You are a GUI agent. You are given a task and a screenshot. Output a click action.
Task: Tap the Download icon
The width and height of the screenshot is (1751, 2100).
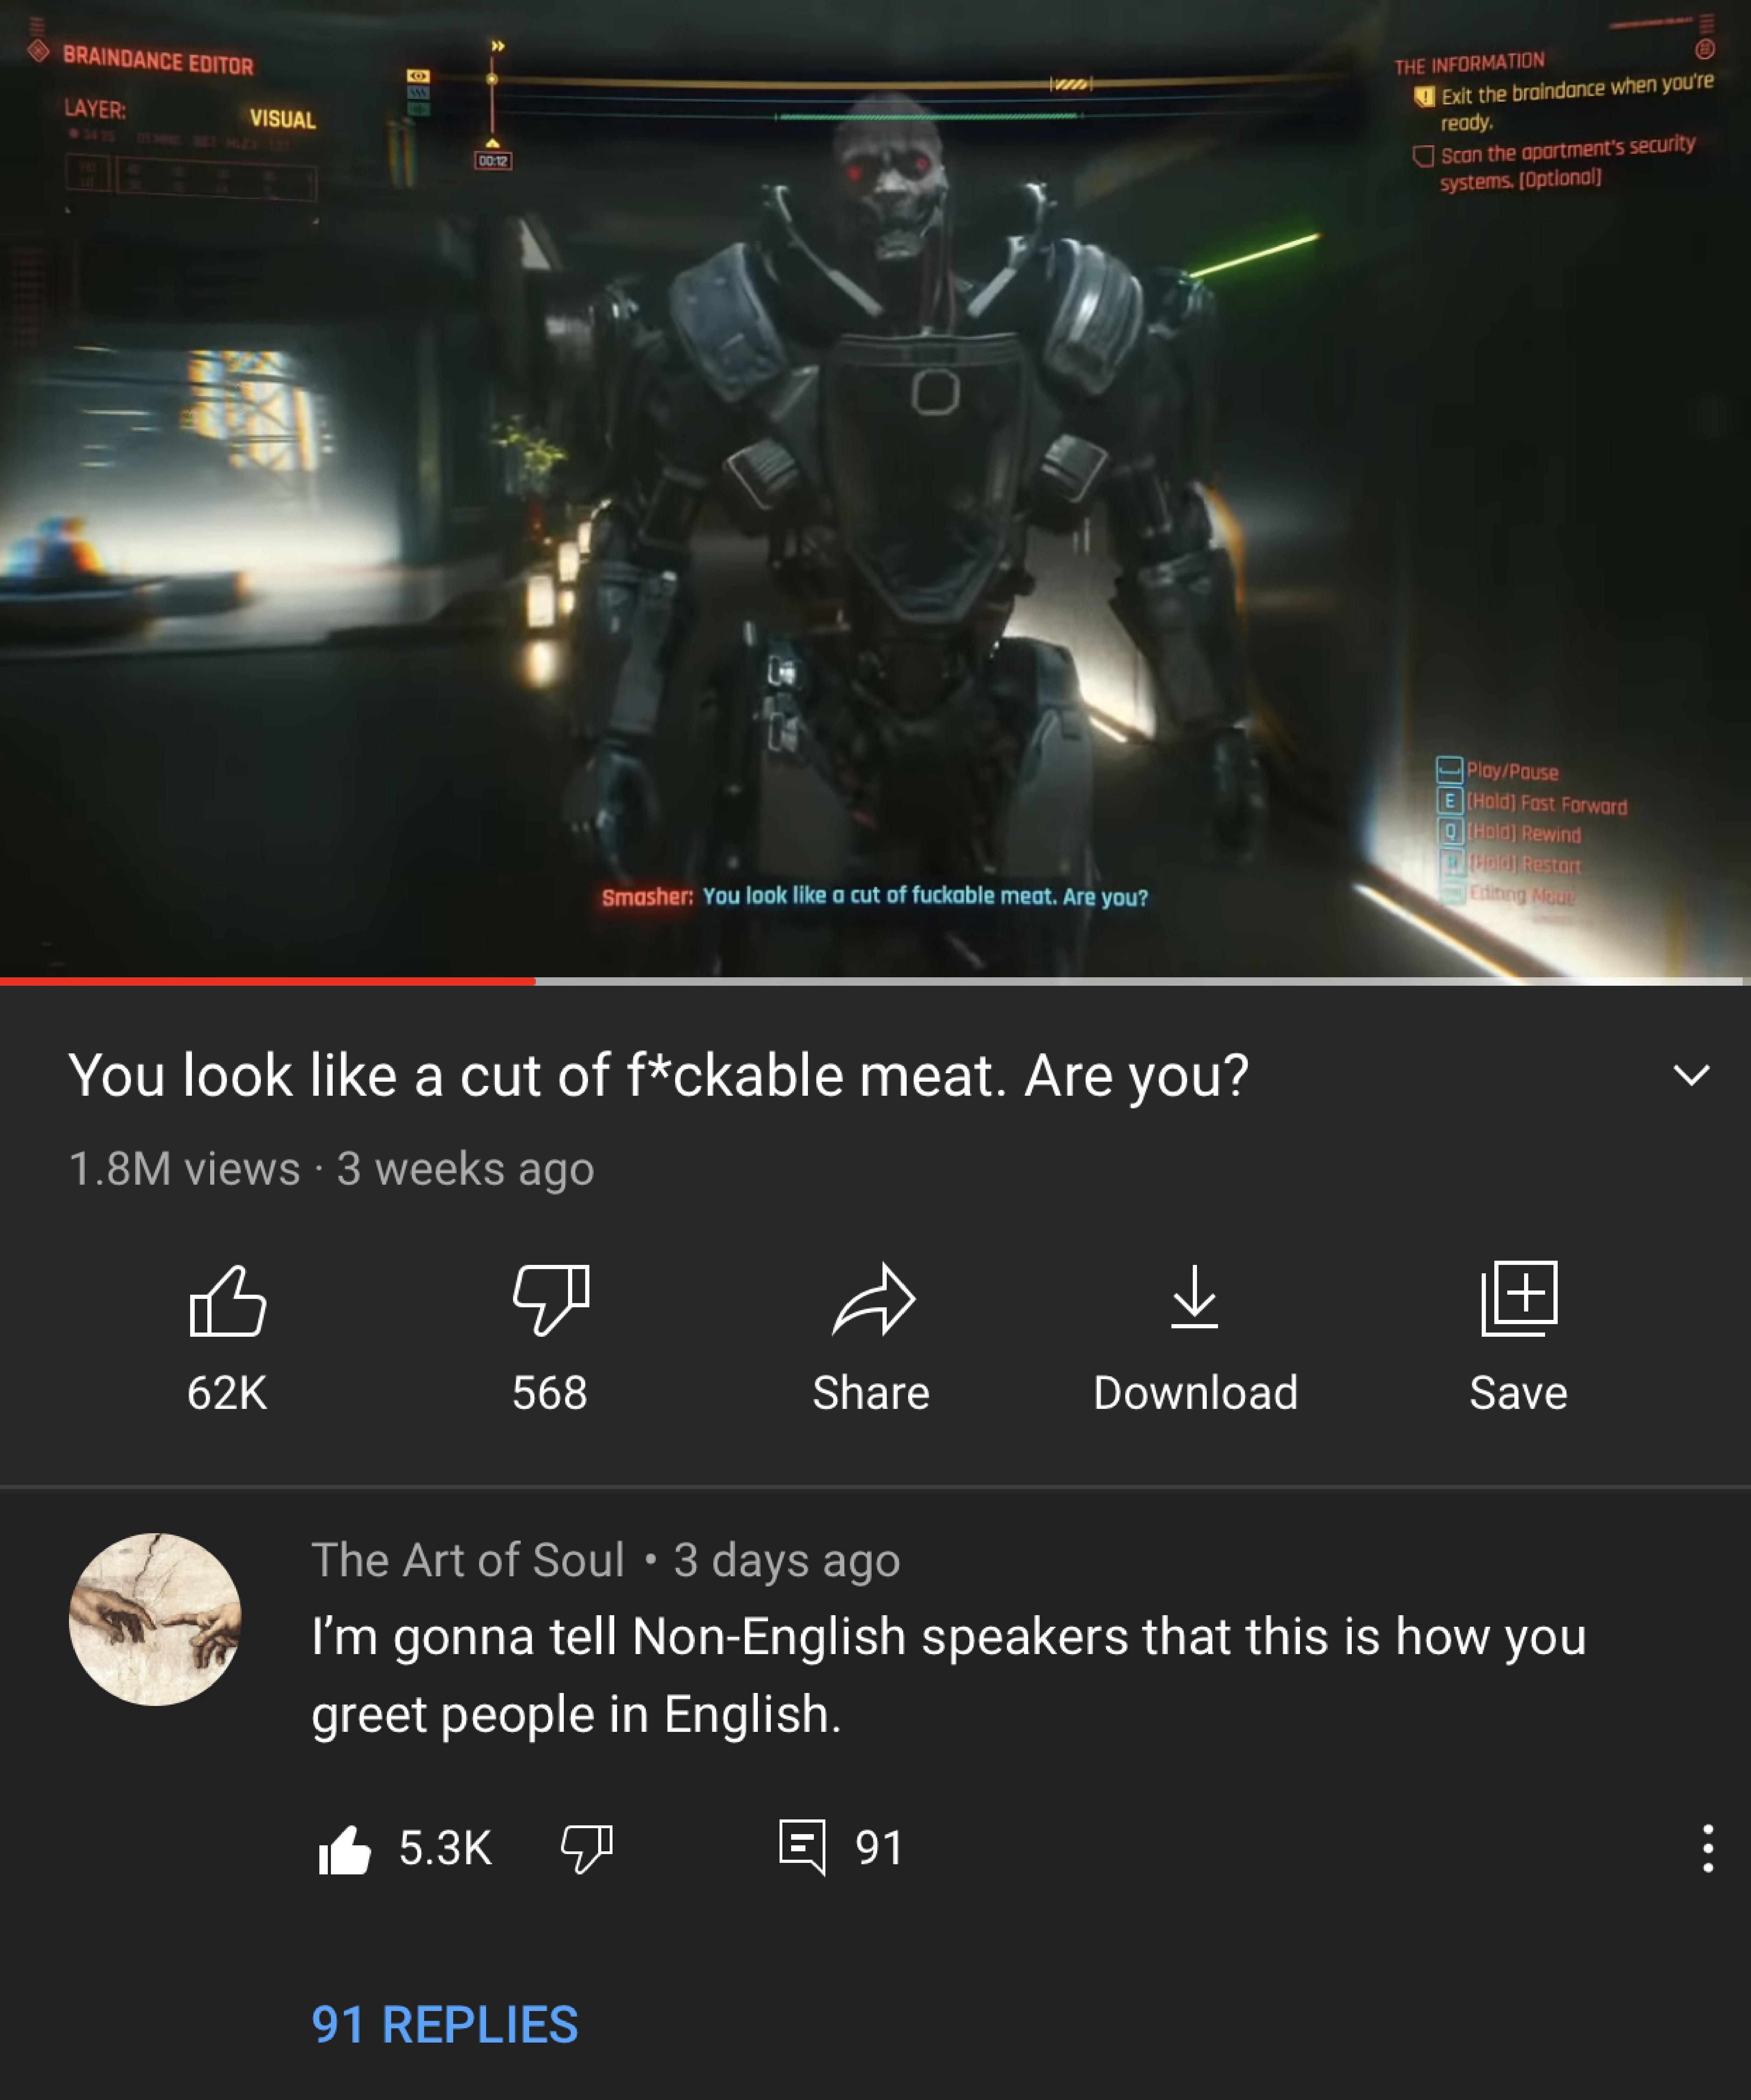pyautogui.click(x=1195, y=1297)
